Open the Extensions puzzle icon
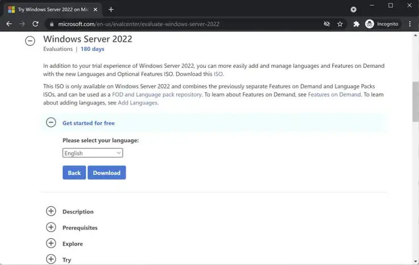Image resolution: width=419 pixels, height=265 pixels. coord(356,24)
